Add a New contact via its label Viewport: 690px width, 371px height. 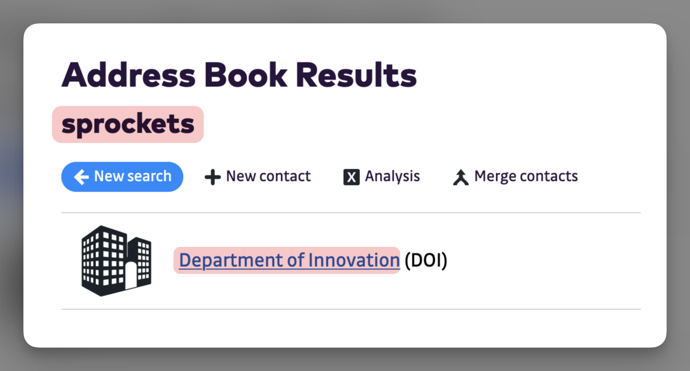[x=268, y=176]
